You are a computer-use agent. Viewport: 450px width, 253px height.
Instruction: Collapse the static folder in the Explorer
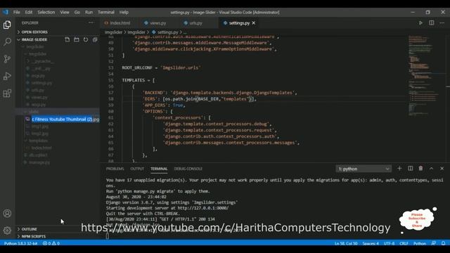pyautogui.click(x=34, y=112)
